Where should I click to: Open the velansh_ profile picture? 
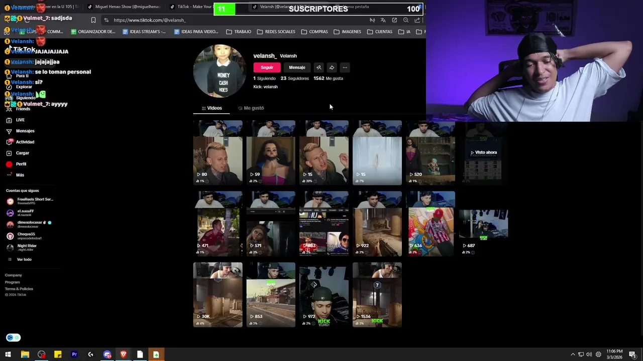(x=219, y=71)
